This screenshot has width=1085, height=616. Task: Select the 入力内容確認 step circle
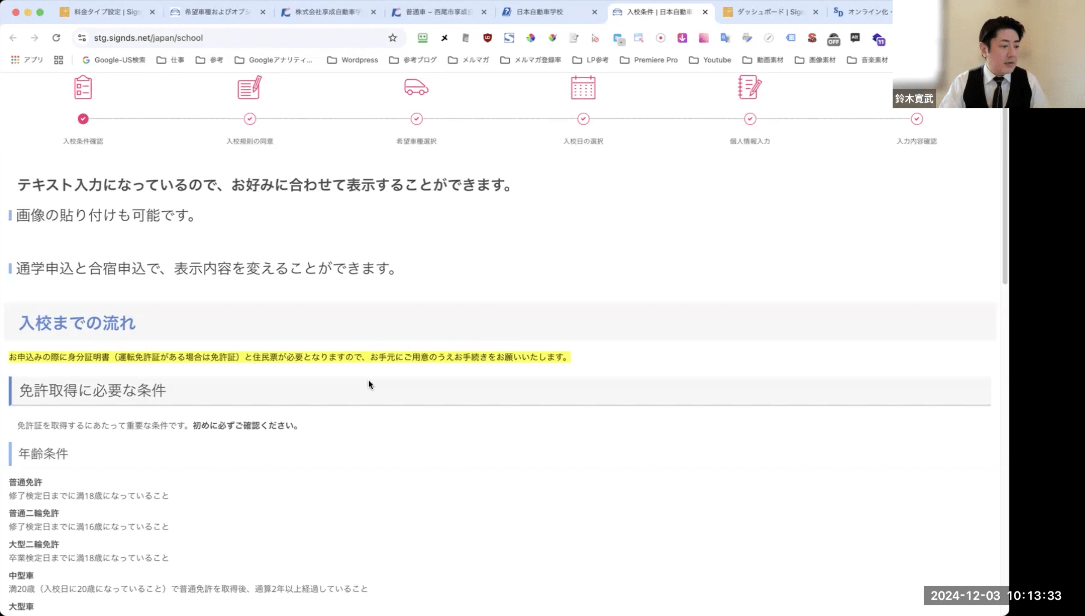tap(917, 119)
